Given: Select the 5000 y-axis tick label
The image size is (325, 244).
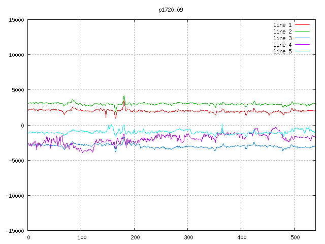Looking at the screenshot, I should pos(18,90).
